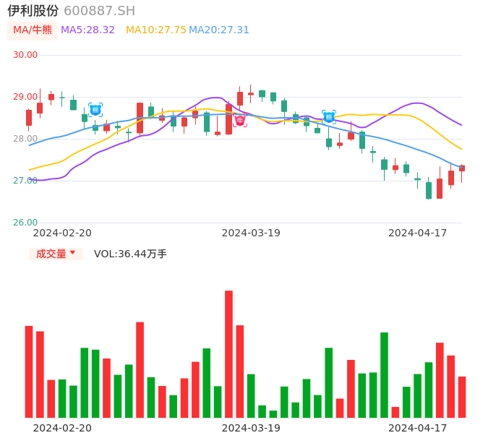The height and width of the screenshot is (438, 496).
Task: Click the MA10:27.75 legend label
Action: pos(156,30)
